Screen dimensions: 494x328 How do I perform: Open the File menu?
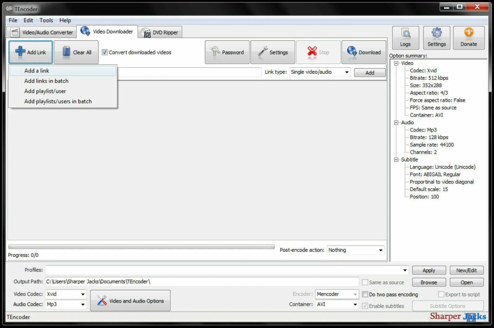(13, 20)
